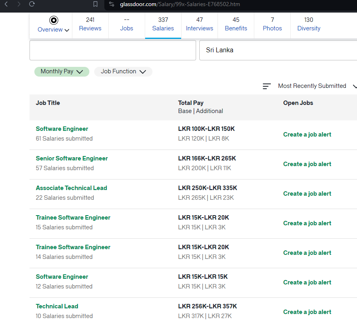
Task: Open Trainee Software Engineer link with 15 salaries
Action: (x=73, y=218)
